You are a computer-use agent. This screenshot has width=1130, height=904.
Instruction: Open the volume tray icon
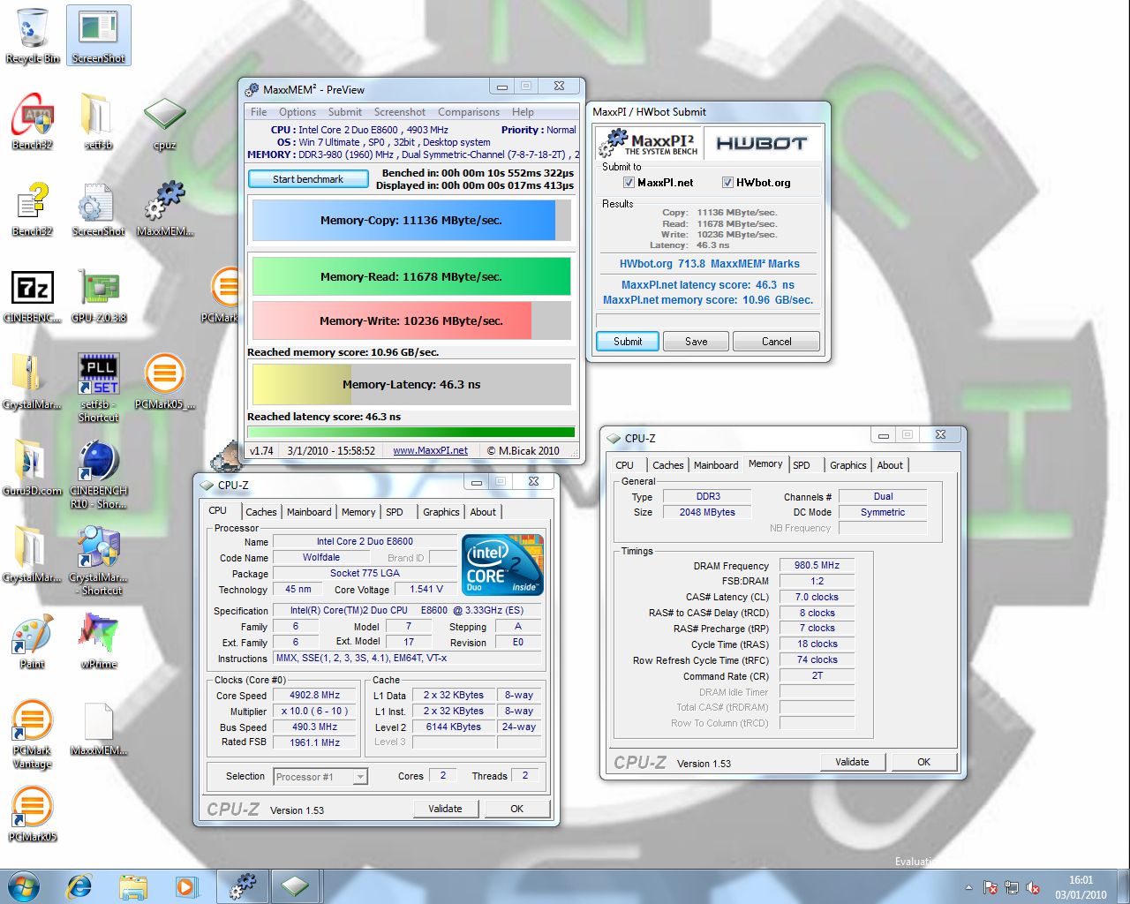[1033, 888]
